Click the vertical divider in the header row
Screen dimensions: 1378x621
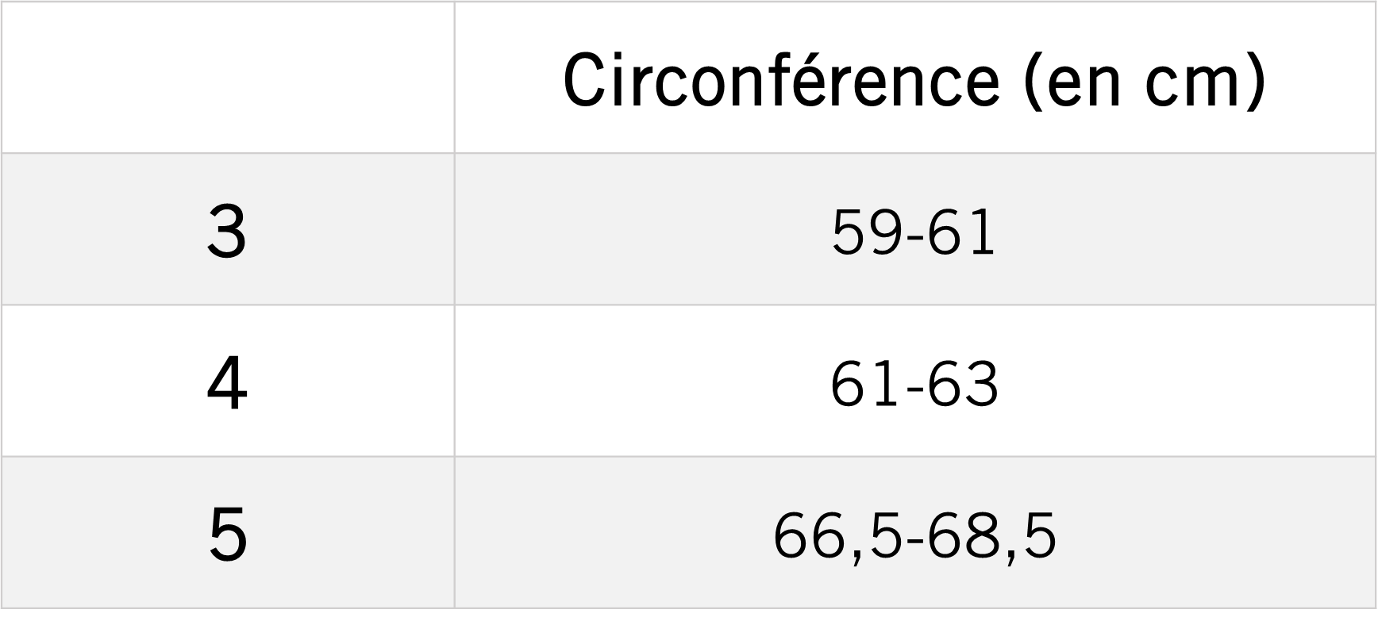click(x=454, y=77)
